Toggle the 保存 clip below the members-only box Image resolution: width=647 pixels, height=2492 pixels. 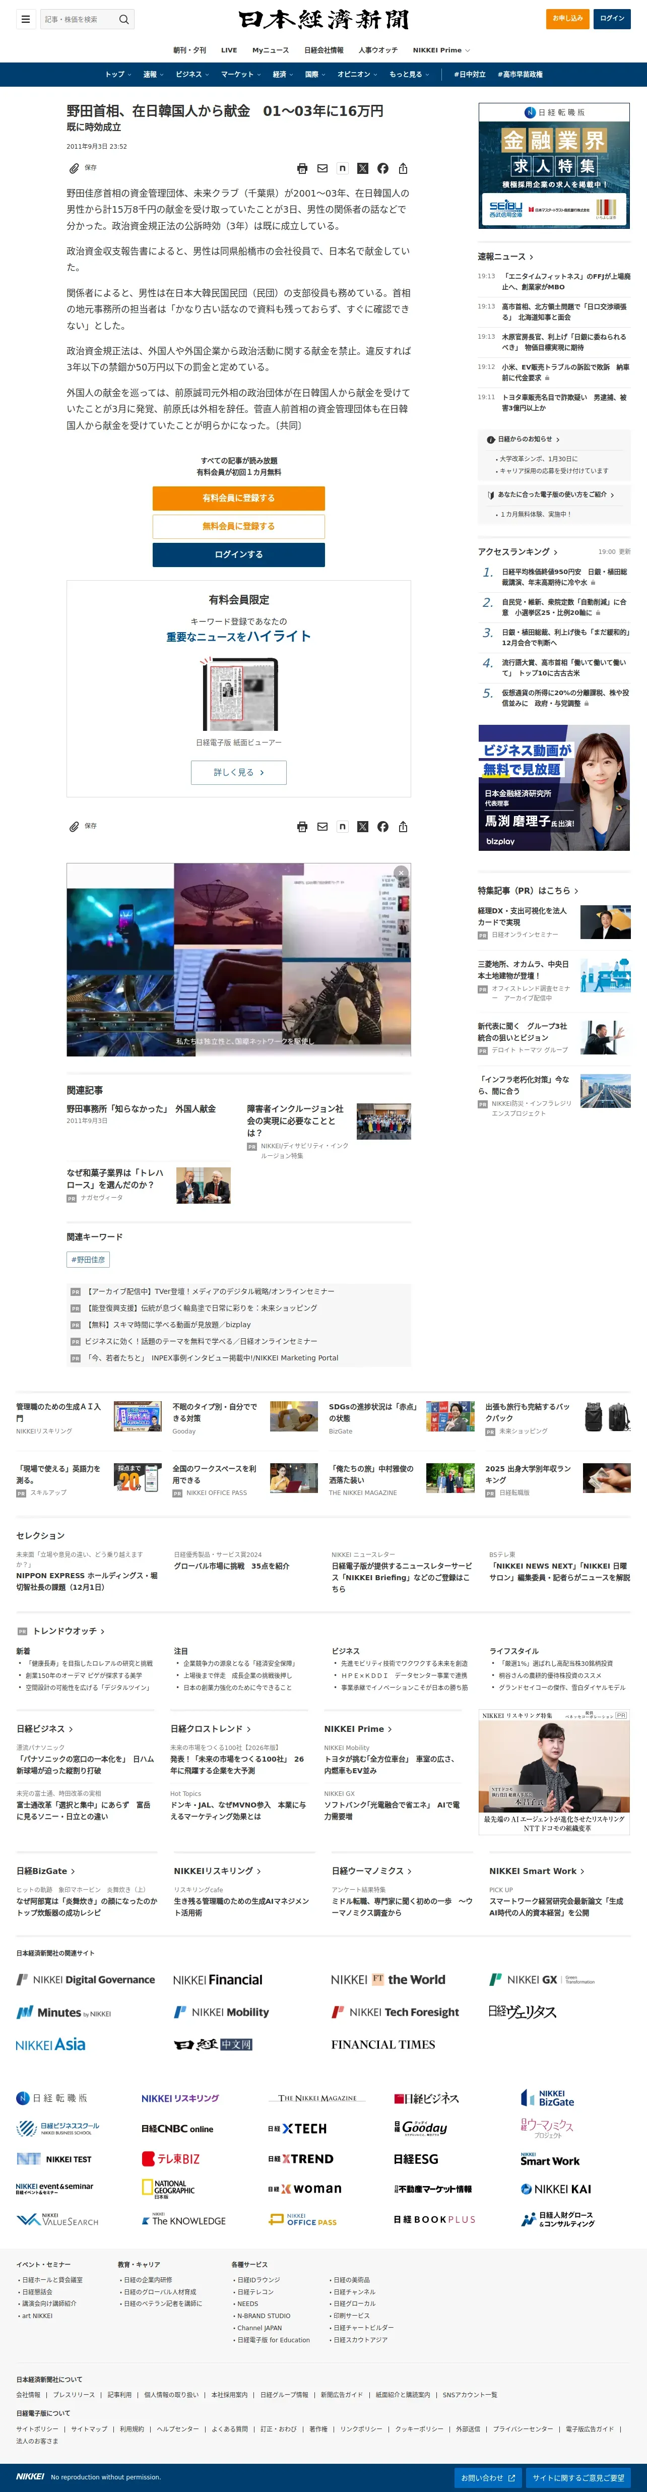pos(82,826)
